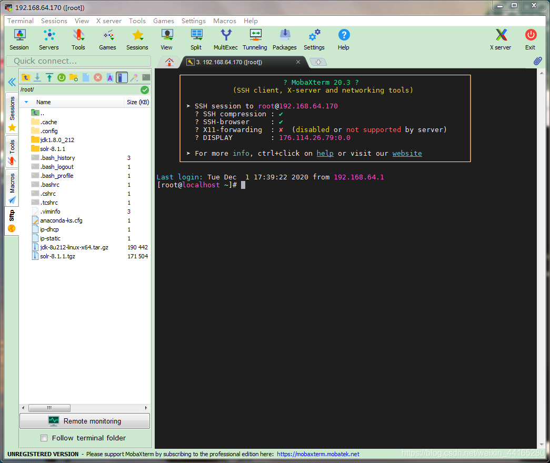550x463 pixels.
Task: Upload files with green up-arrow icon
Action: point(49,77)
